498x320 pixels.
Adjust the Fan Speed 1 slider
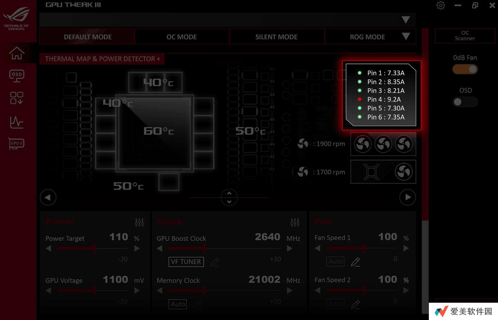tap(362, 248)
